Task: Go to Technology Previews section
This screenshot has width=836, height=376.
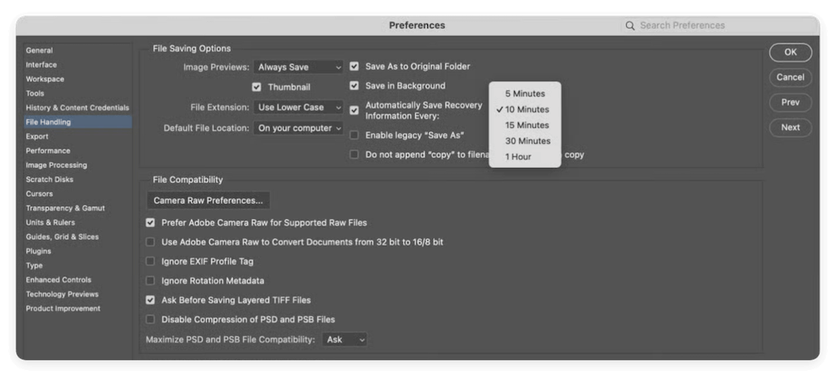Action: [62, 294]
